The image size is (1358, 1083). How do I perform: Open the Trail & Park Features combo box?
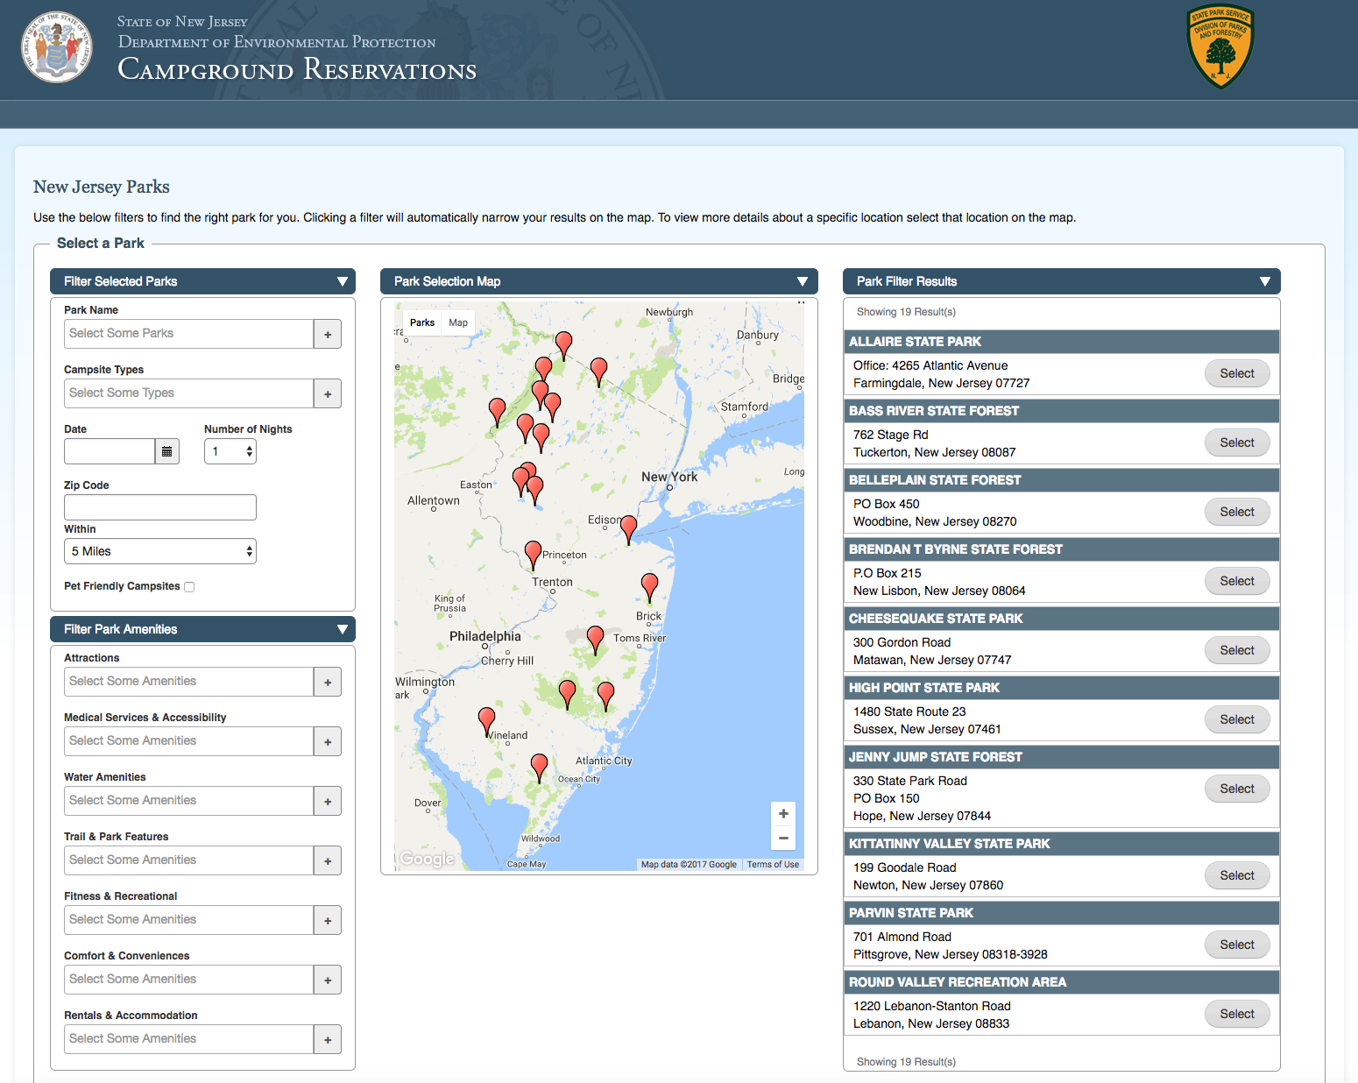pos(188,860)
